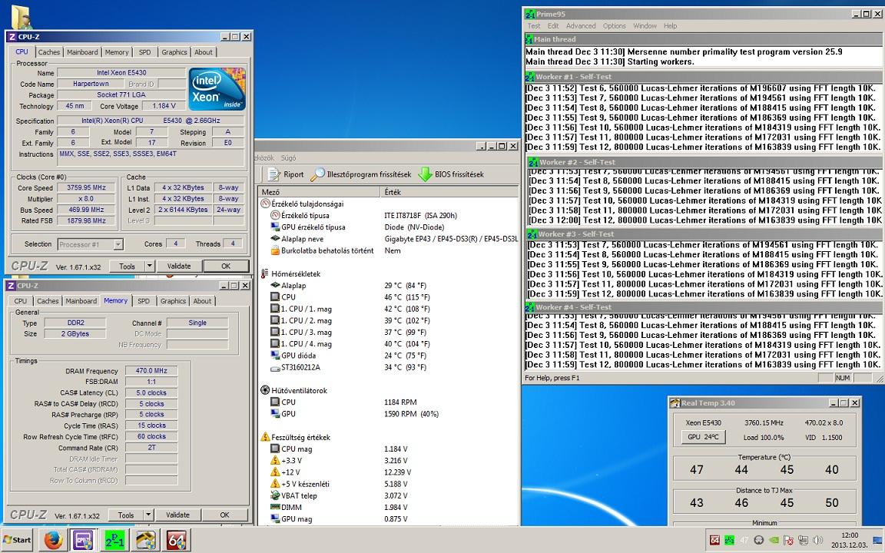Click BIOS frissítések green arrow icon
Viewport: 885px width, 553px height.
click(x=425, y=174)
